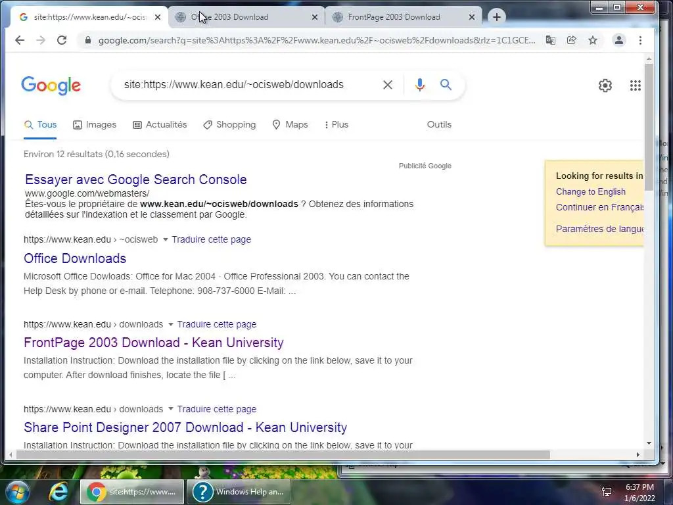Open Paramètres de langue link
Screen dimensions: 673x505
[x=599, y=229]
